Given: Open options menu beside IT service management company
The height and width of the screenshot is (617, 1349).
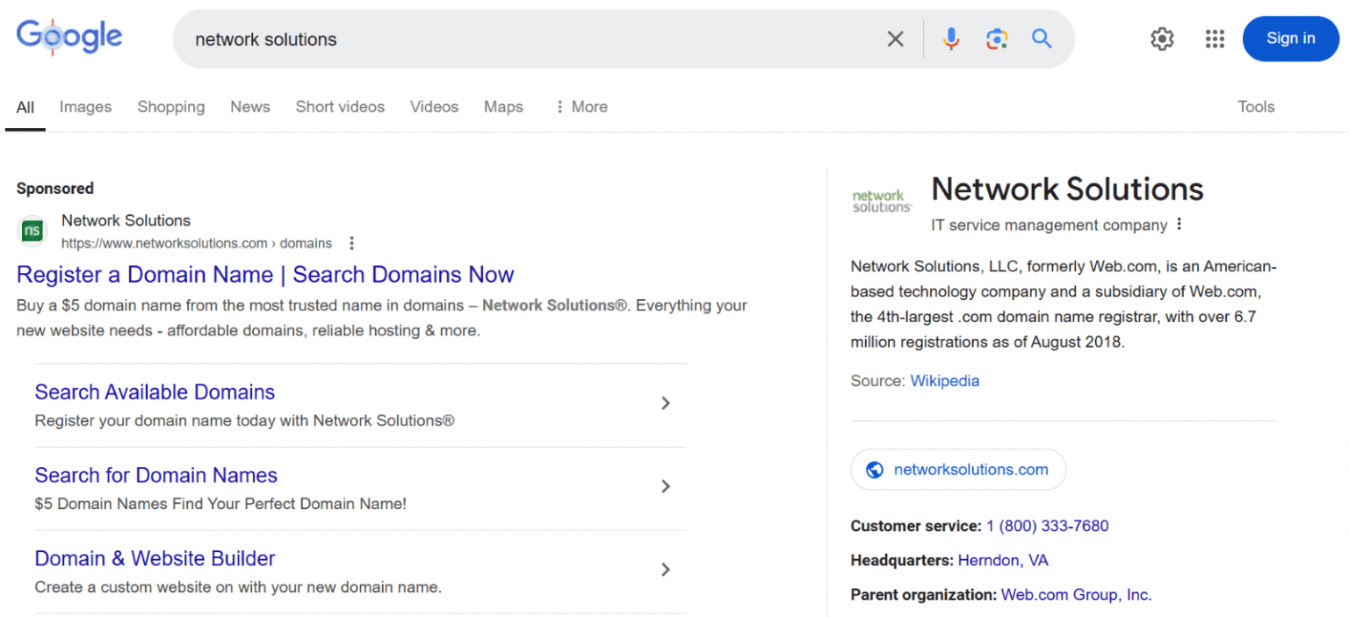Looking at the screenshot, I should (1178, 224).
